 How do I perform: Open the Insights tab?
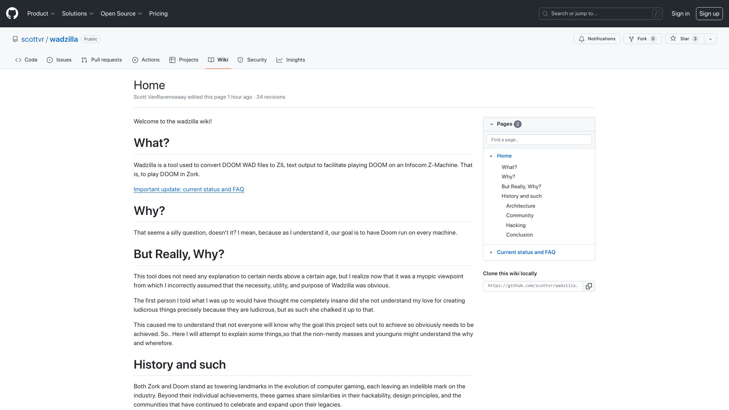[x=291, y=60]
